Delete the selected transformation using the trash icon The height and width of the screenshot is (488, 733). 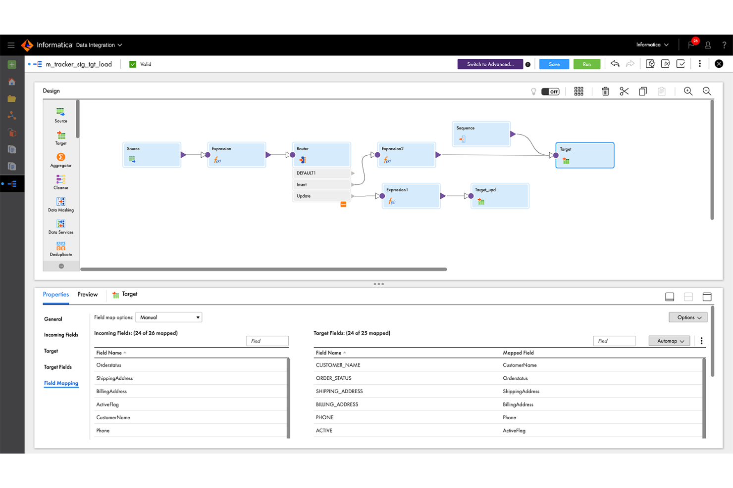pyautogui.click(x=605, y=91)
